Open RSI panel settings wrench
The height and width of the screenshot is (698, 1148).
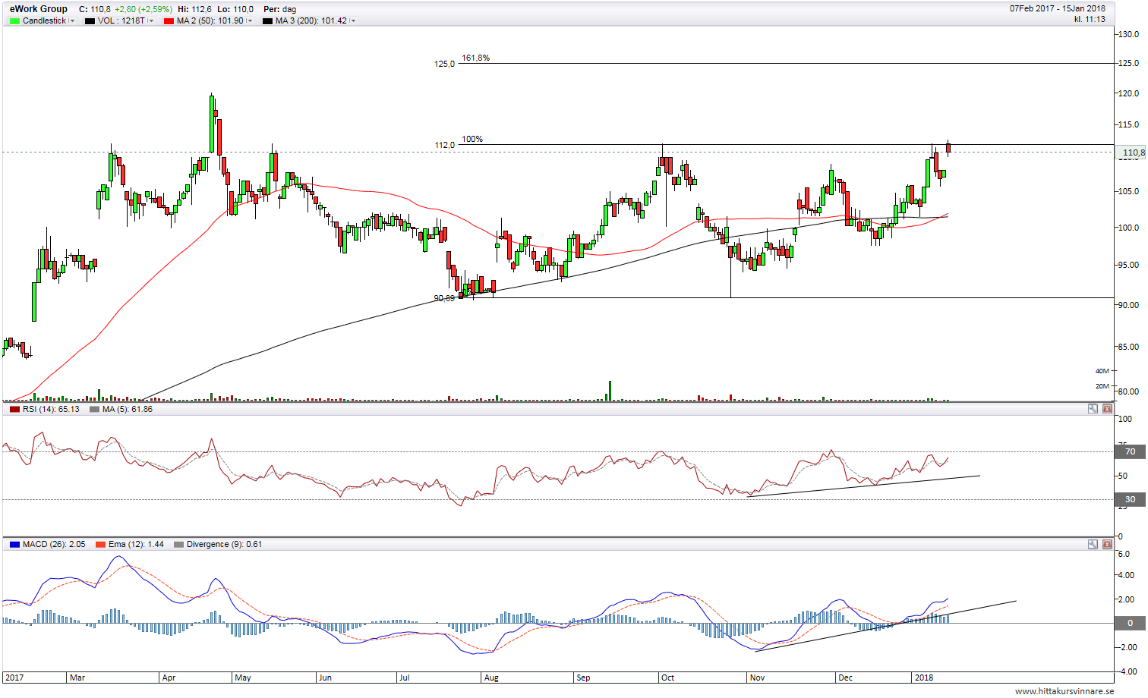coord(1093,409)
